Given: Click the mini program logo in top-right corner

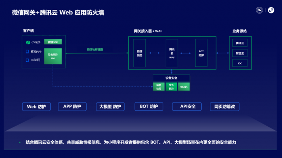Looking at the screenshot, I should pyautogui.click(x=271, y=11).
